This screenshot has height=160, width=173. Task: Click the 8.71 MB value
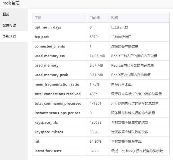(x=96, y=75)
